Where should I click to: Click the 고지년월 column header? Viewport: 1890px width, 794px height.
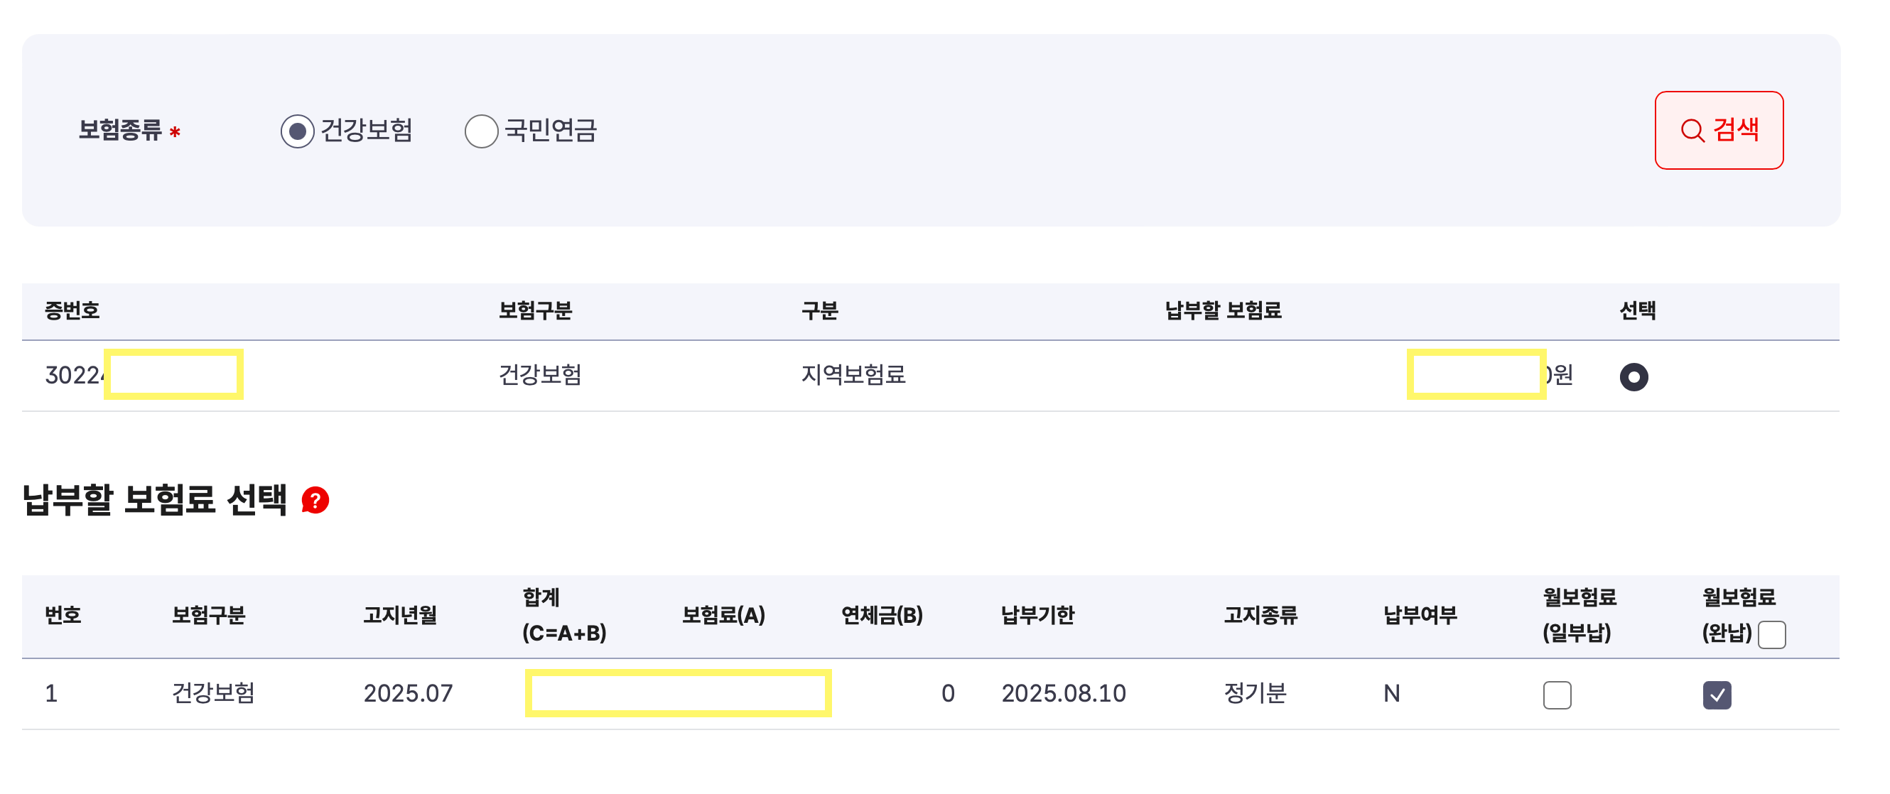401,616
